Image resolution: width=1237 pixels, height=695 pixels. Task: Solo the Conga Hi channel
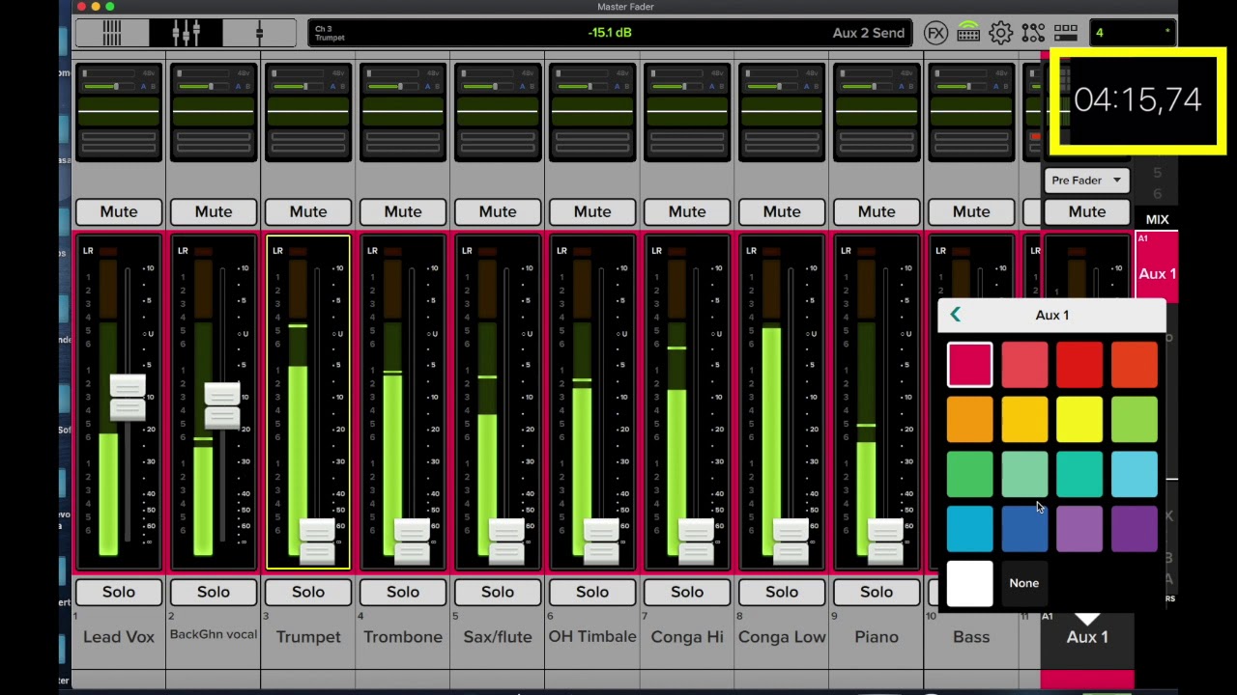tap(687, 592)
